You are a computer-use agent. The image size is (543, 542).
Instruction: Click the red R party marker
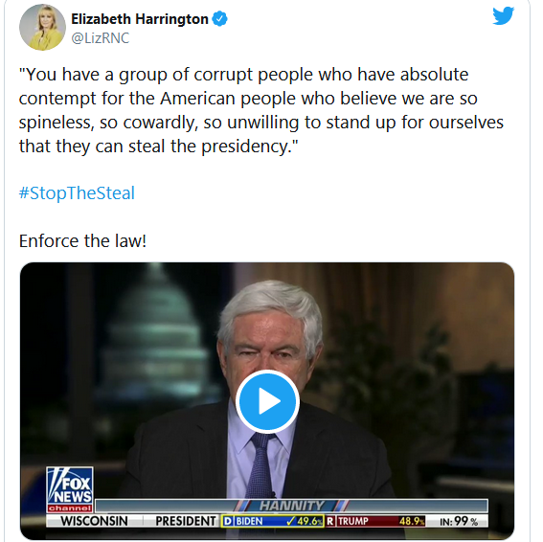click(330, 521)
